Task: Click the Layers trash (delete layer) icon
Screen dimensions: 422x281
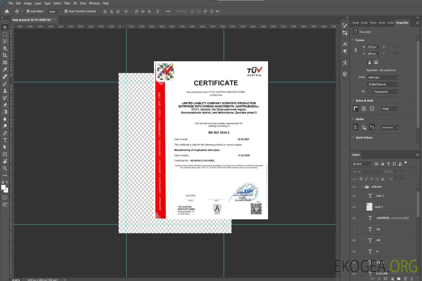Action: point(412,279)
